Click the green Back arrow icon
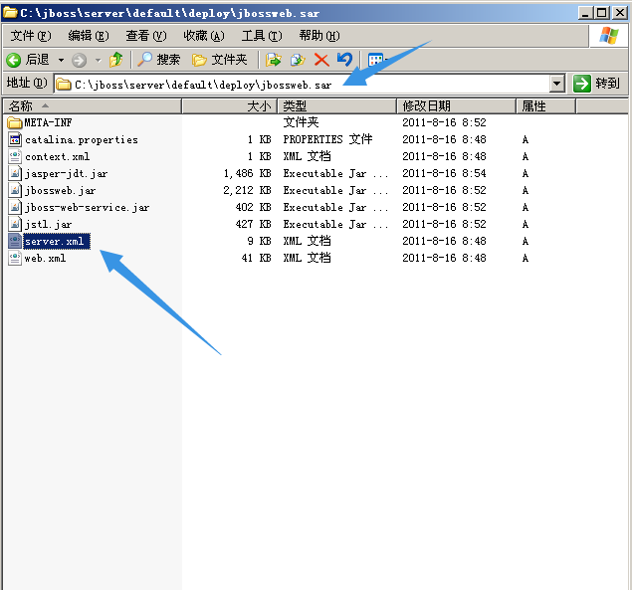Screen dimensions: 632x590 tap(14, 60)
